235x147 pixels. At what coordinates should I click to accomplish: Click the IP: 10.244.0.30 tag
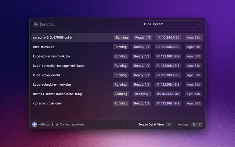coord(168,37)
